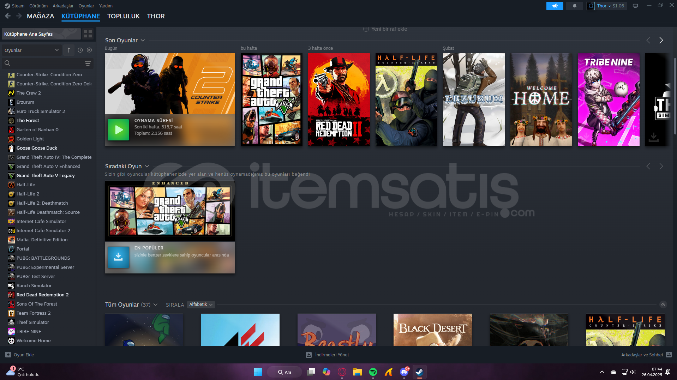Viewport: 677px width, 380px height.
Task: Click the blue download button for GTA V Enhanced
Action: [118, 257]
